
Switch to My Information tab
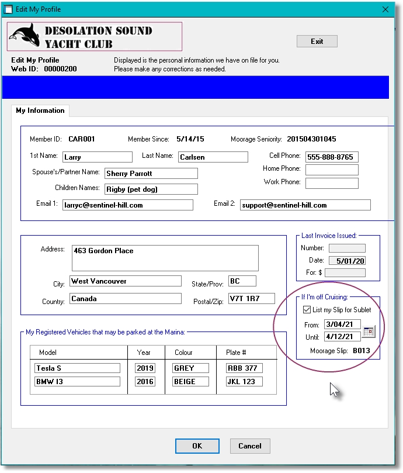(40, 111)
